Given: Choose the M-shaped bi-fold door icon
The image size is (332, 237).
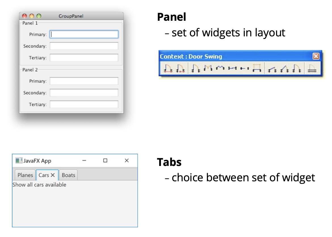Looking at the screenshot, I should tap(208, 68).
